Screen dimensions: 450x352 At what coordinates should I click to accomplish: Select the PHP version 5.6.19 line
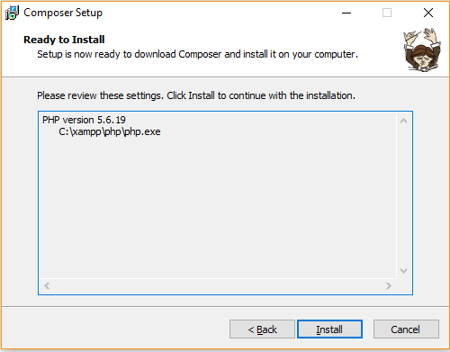84,120
